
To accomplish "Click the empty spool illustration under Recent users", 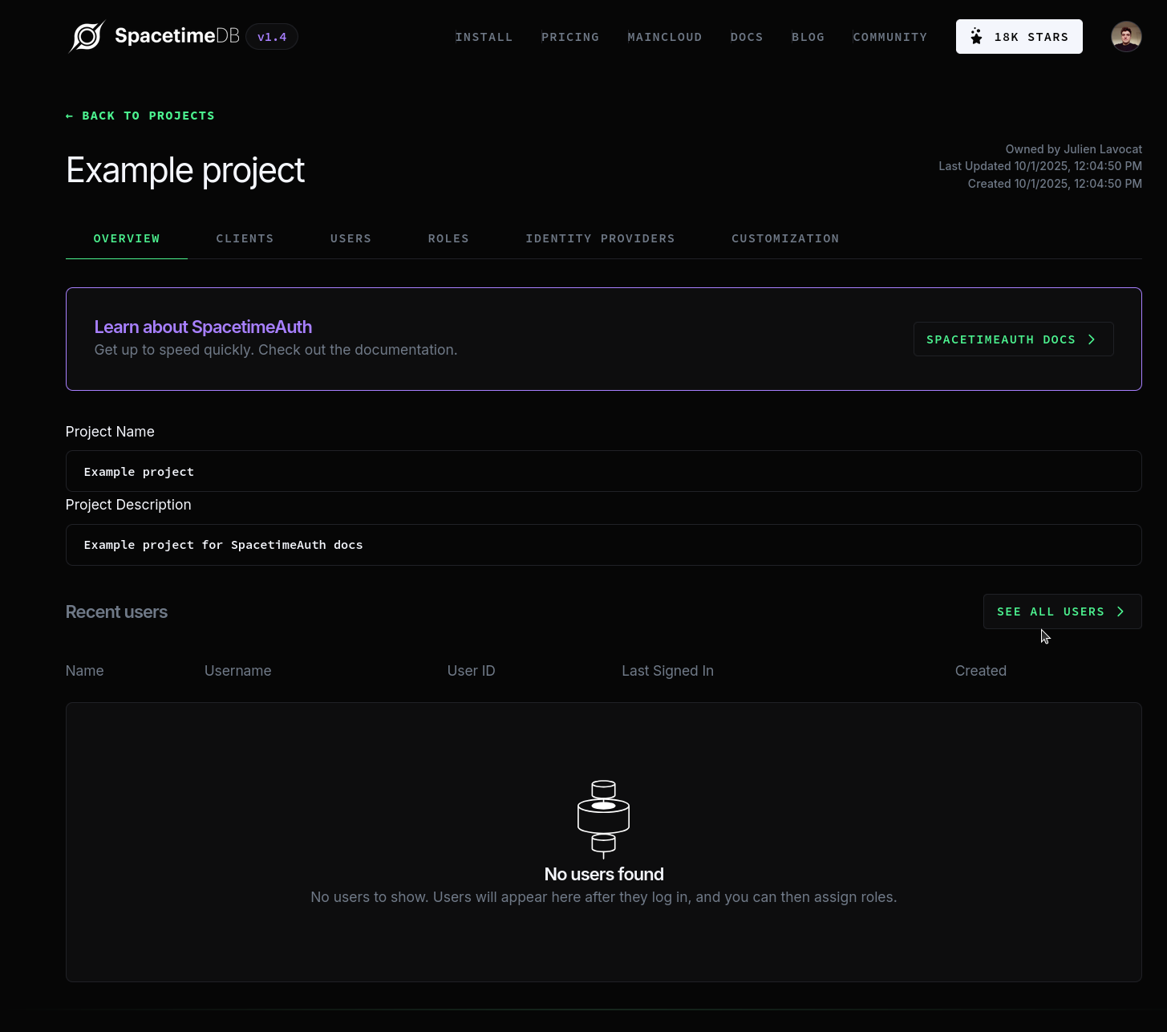I will tap(603, 819).
